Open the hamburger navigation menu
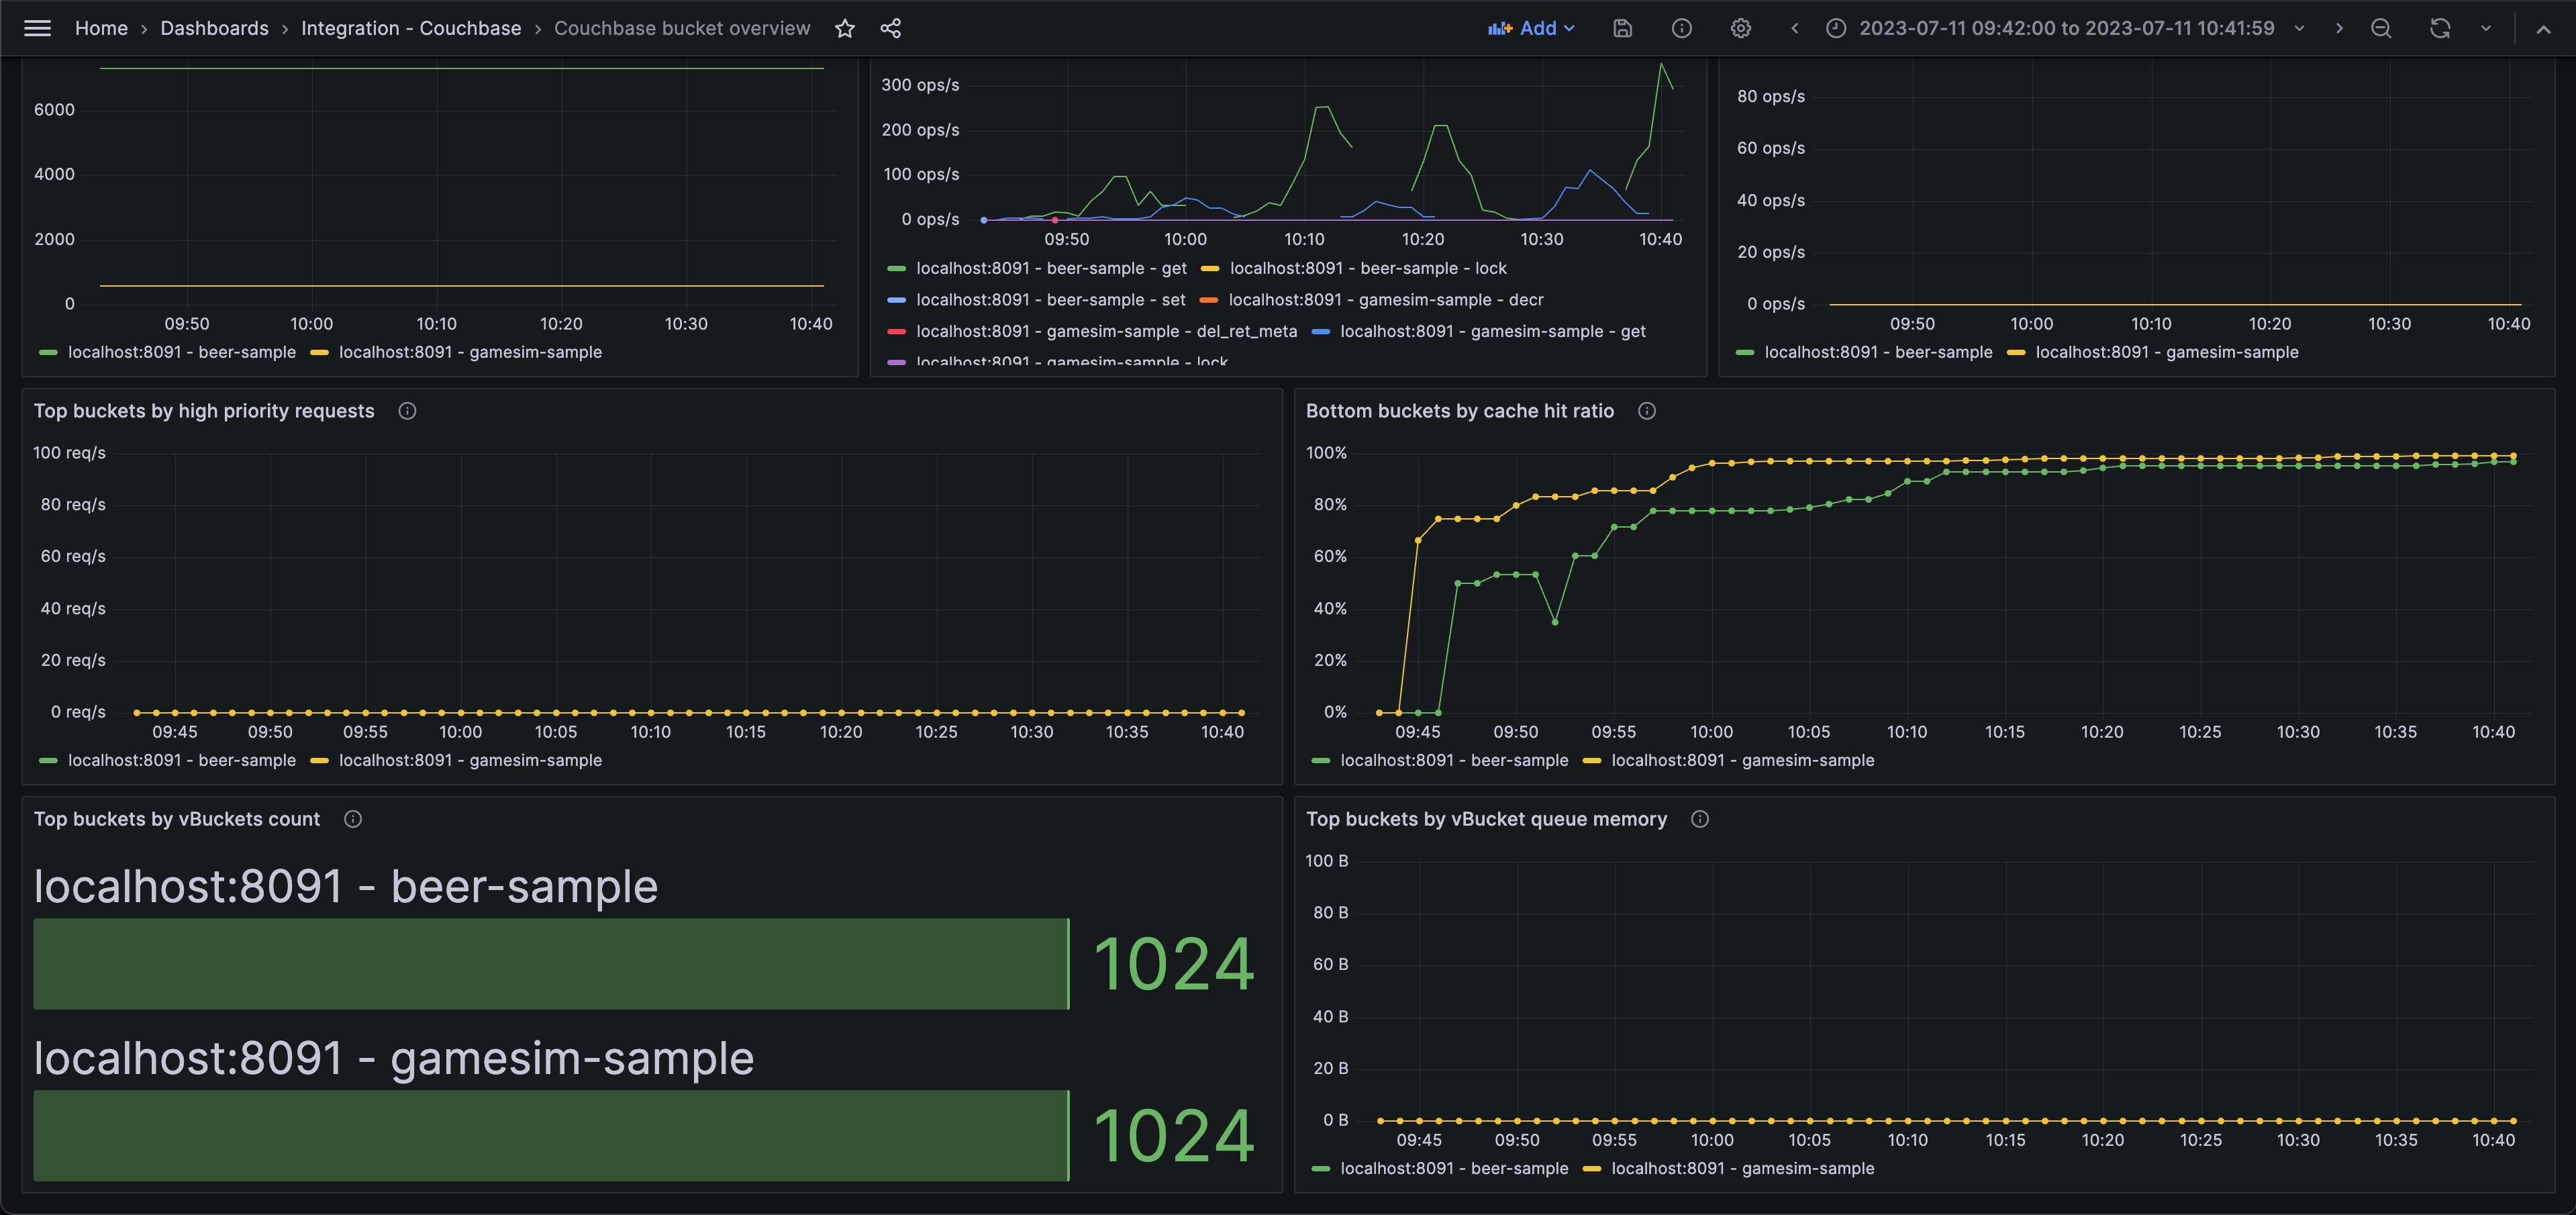 click(x=37, y=28)
